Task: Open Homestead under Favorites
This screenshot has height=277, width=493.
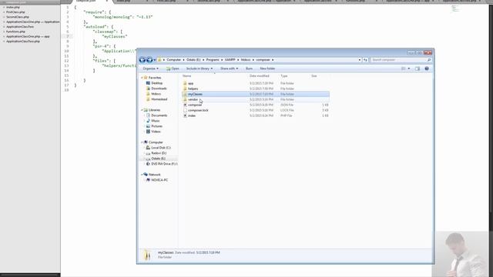Action: pos(159,99)
